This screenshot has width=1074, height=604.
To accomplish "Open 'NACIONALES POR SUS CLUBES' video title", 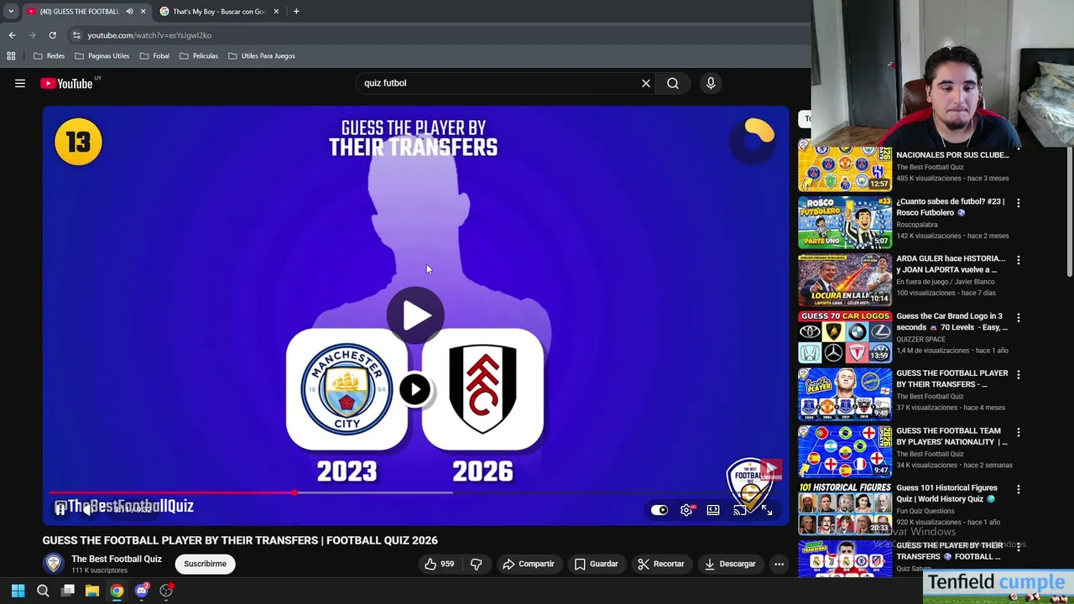I will coord(952,155).
